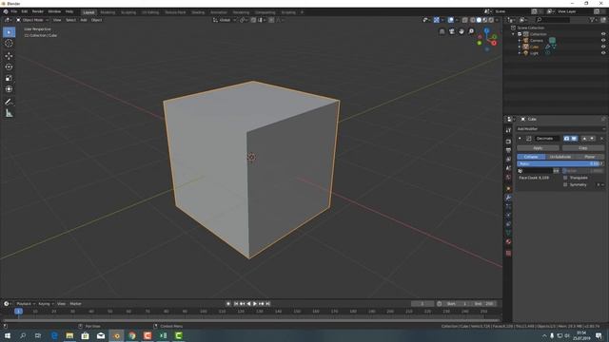Switch to the Sculpting workspace tab
Viewport: 609px width, 342px height.
pyautogui.click(x=128, y=12)
